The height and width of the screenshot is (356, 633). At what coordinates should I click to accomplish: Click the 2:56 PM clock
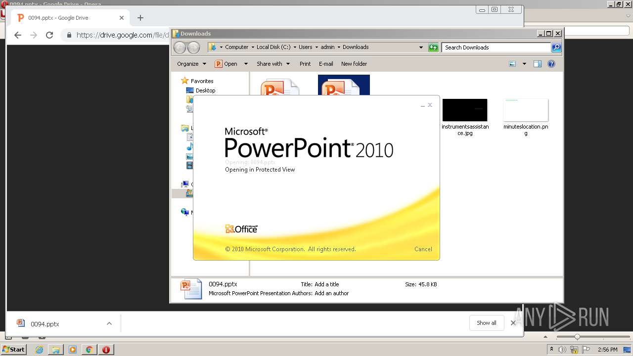pos(607,350)
